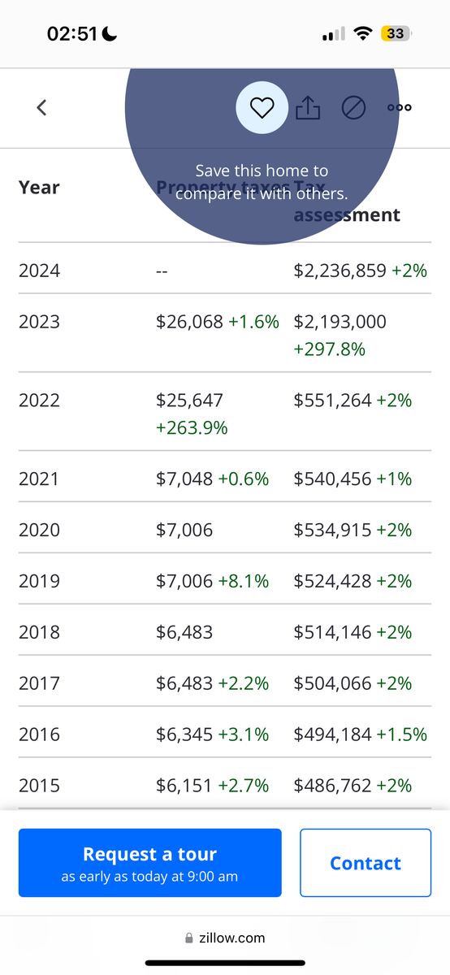Tap the back arrow chevron
This screenshot has height=975, width=450.
point(41,107)
